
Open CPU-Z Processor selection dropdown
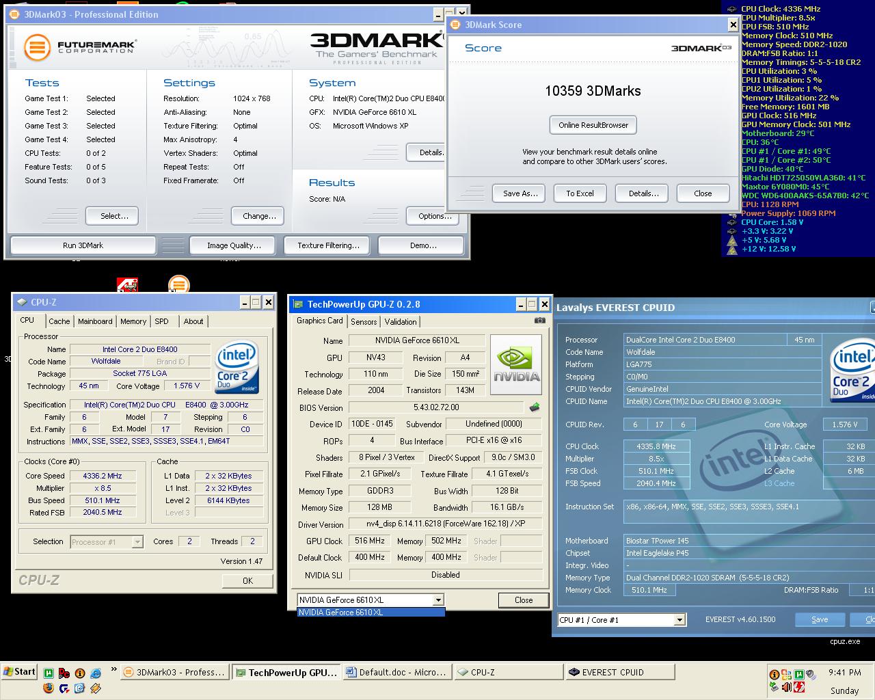coord(137,542)
